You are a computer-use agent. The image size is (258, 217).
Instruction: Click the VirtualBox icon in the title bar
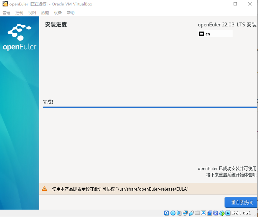[x=5, y=4]
